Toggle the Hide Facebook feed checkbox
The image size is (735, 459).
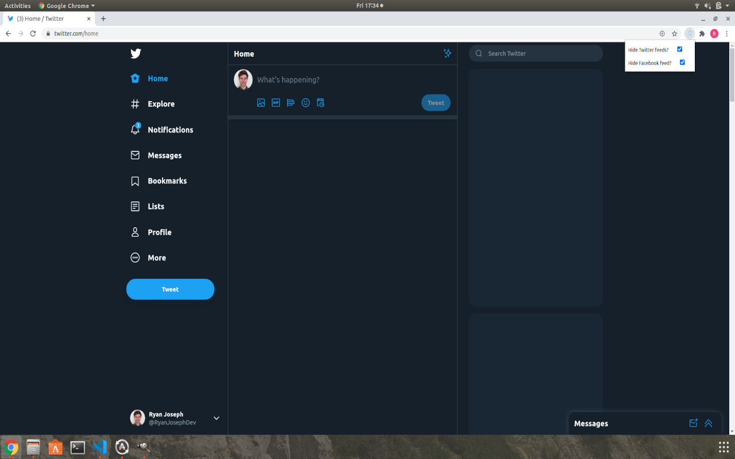coord(682,63)
